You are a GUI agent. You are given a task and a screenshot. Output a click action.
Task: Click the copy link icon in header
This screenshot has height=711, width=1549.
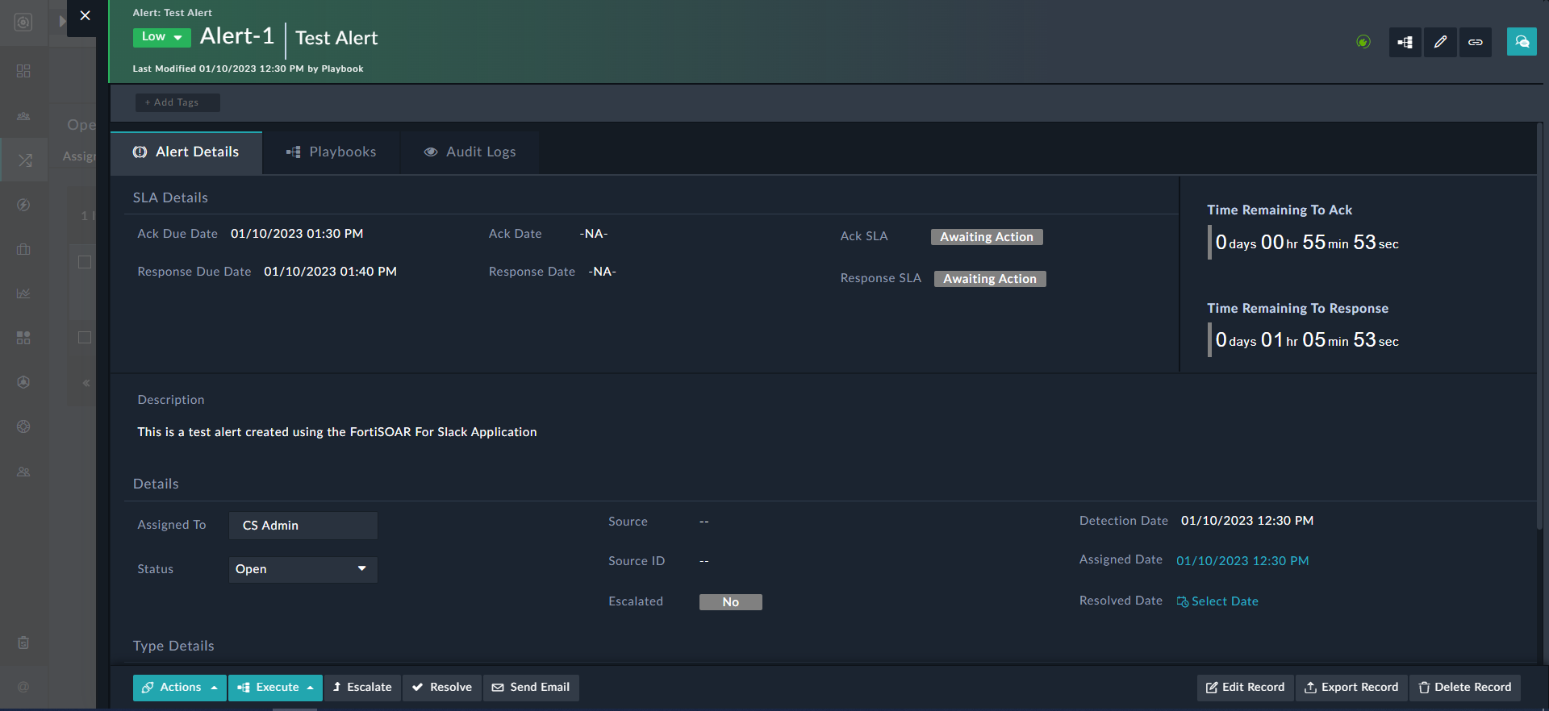click(1475, 42)
